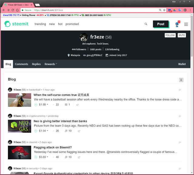Open the search magnifier icon
Screen dimensions: 194x175
click(x=146, y=24)
